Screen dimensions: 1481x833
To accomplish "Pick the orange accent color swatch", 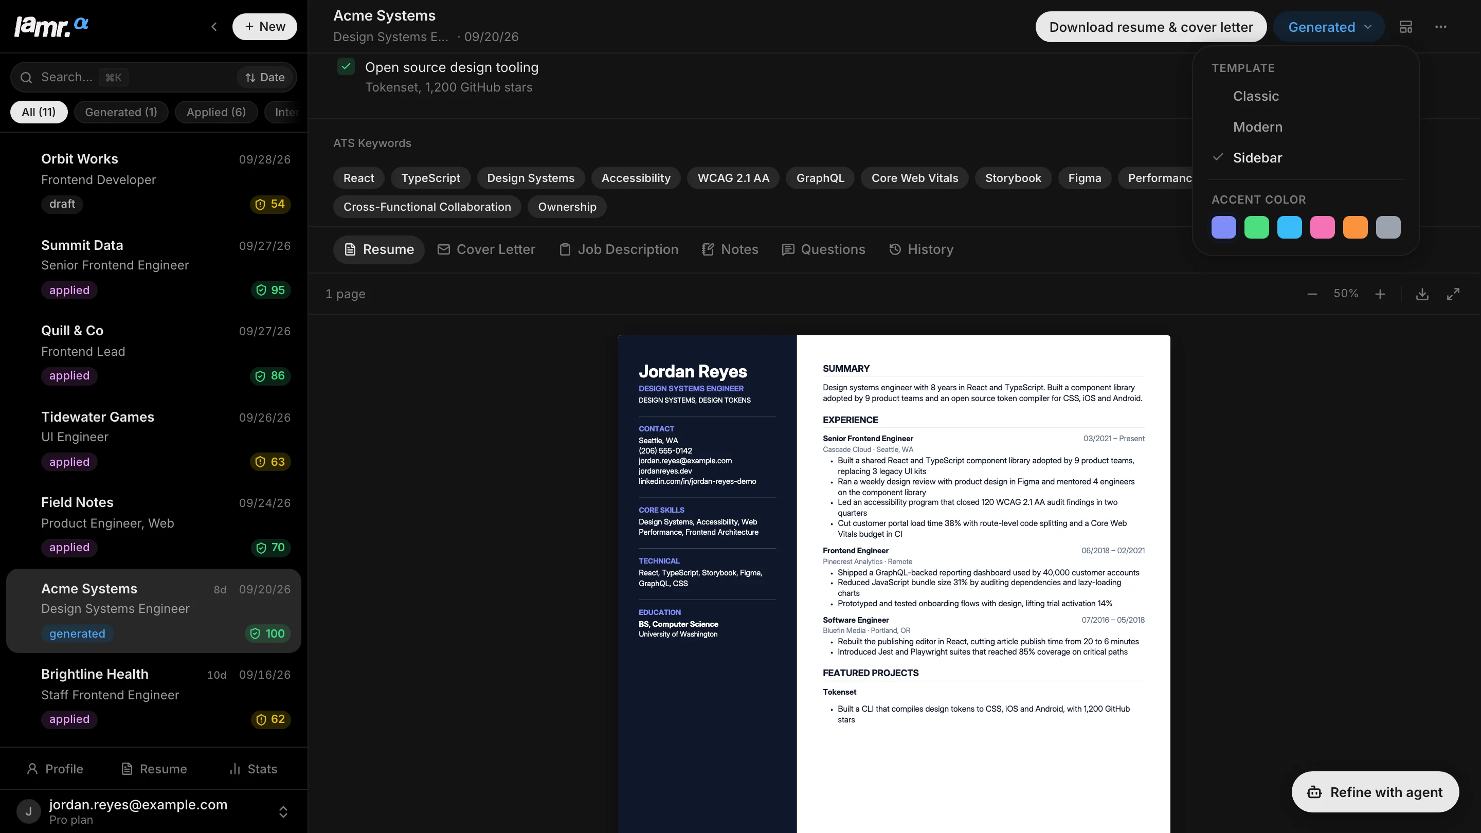I will tap(1355, 228).
